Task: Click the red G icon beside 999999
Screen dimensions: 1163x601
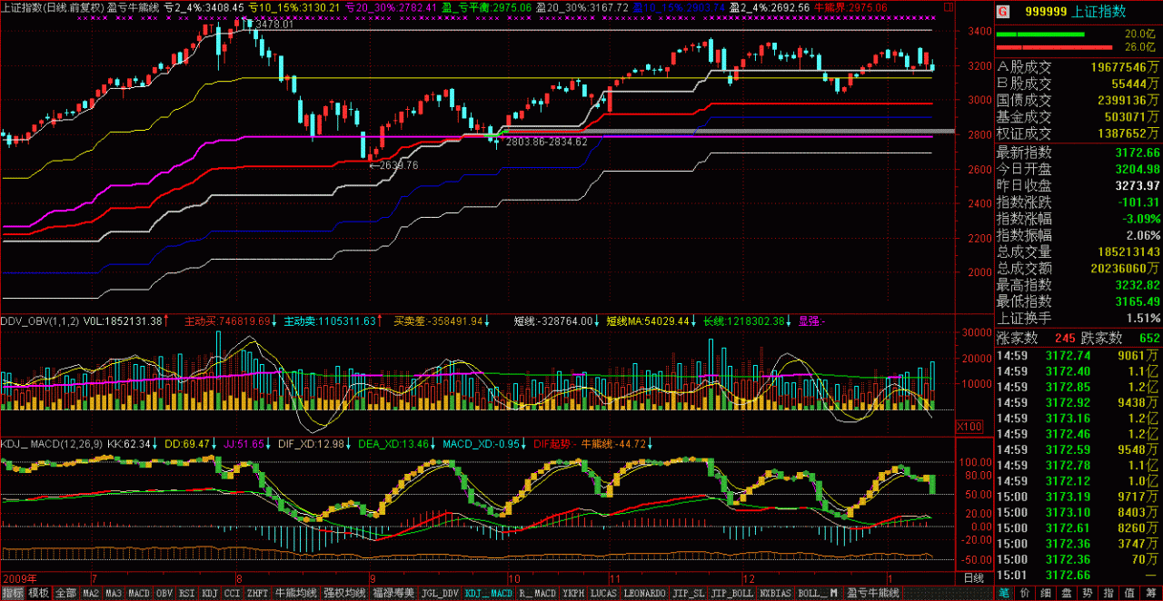Action: (1002, 13)
